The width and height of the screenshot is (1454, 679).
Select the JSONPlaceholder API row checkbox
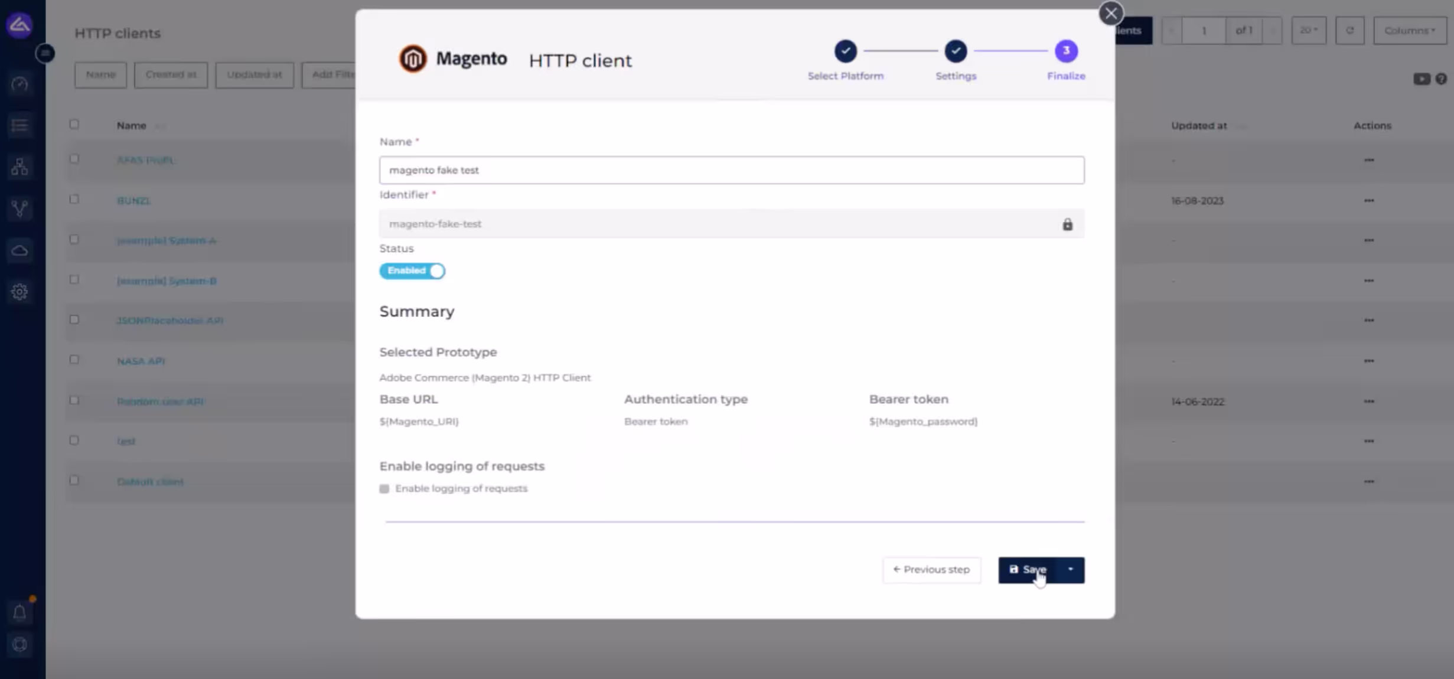tap(74, 319)
